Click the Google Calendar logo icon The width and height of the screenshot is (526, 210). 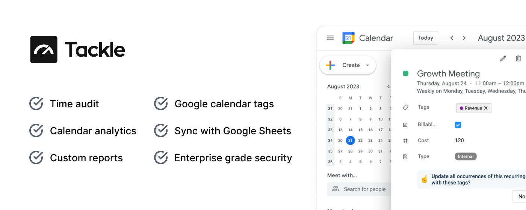(348, 38)
